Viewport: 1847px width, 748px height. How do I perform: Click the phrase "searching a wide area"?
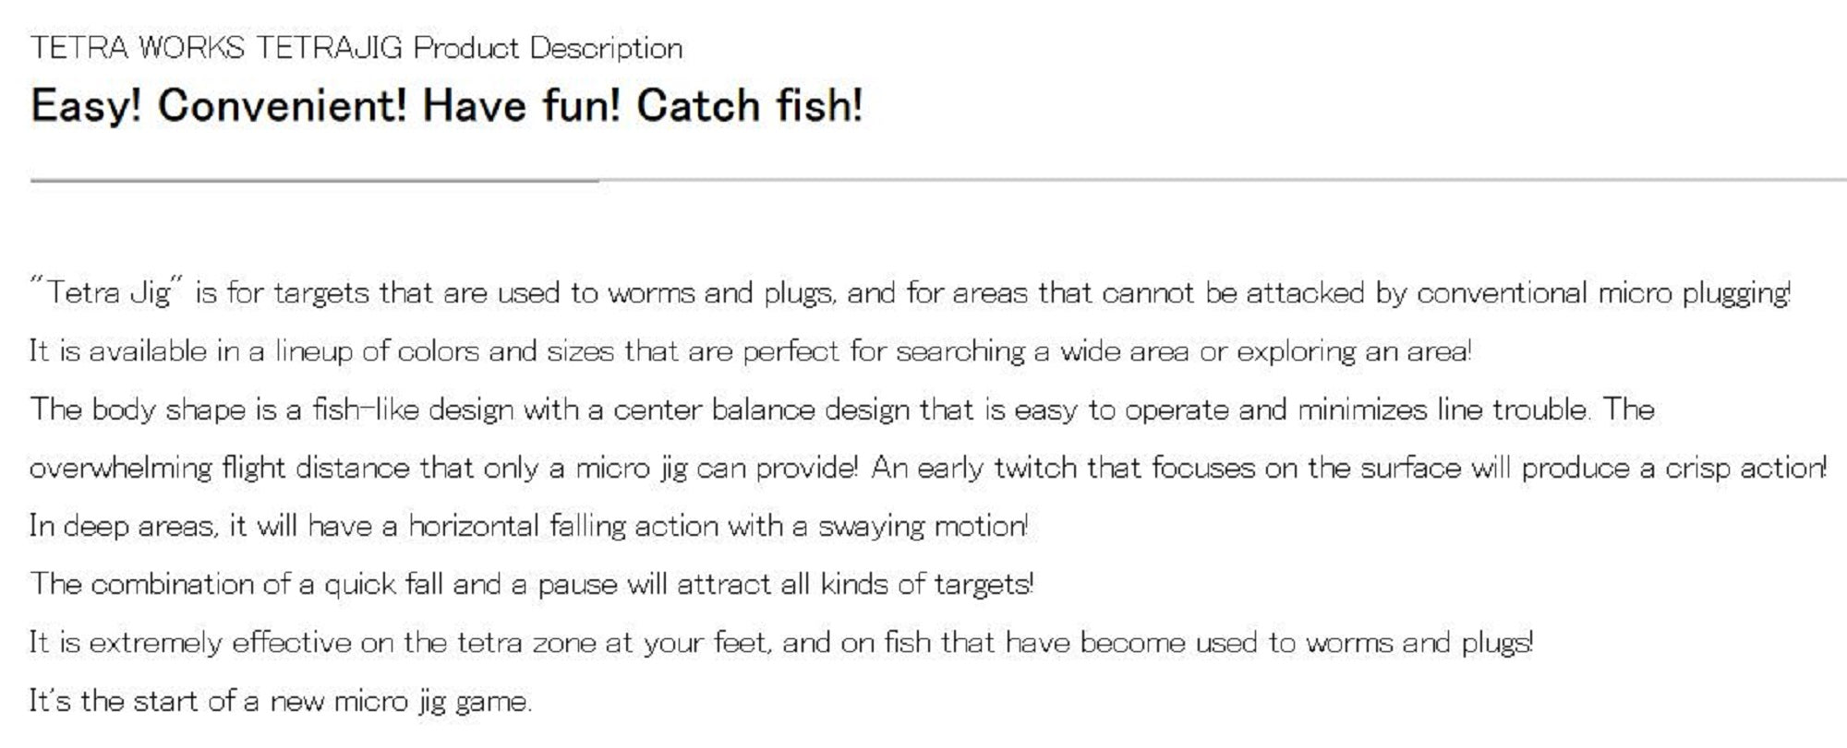[x=1042, y=351]
